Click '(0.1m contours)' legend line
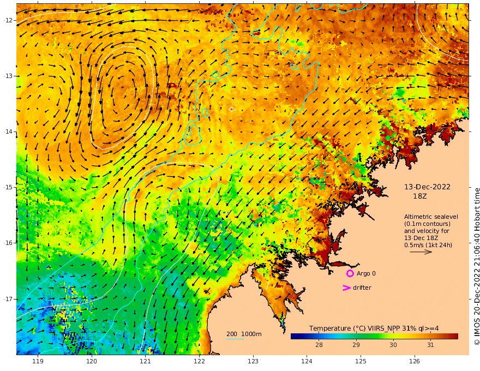The height and width of the screenshot is (371, 480). pyautogui.click(x=427, y=224)
